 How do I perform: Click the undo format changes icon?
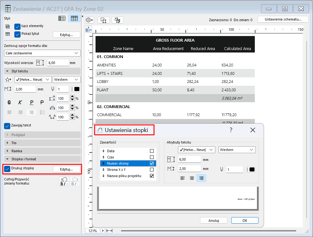pos(65,181)
